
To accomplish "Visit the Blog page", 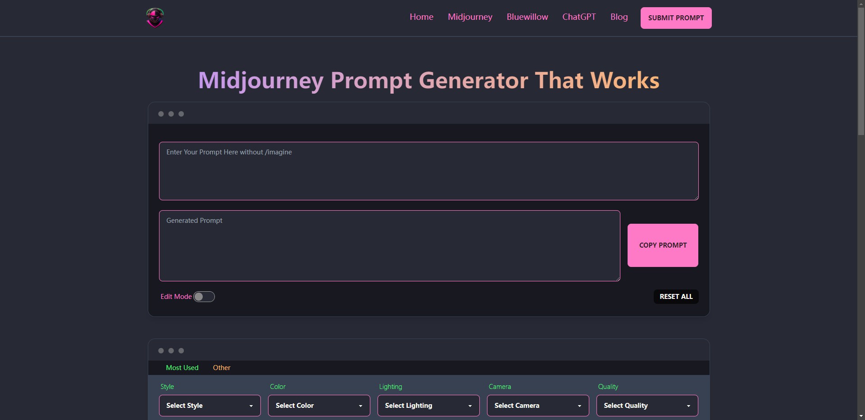I will (x=619, y=17).
